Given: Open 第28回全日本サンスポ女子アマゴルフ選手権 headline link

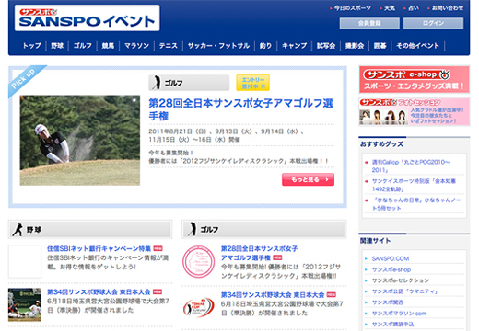Looking at the screenshot, I should tap(240, 109).
